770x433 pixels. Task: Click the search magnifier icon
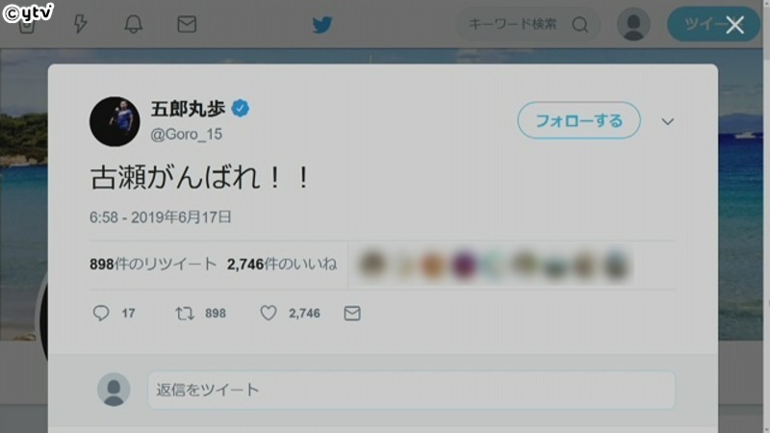point(580,24)
